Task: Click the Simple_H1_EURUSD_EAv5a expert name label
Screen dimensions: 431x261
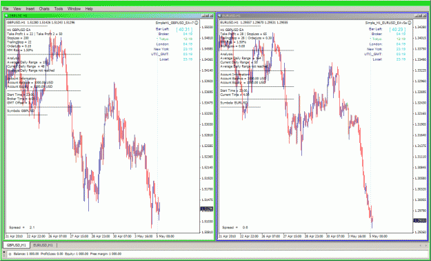Action: tap(386, 23)
